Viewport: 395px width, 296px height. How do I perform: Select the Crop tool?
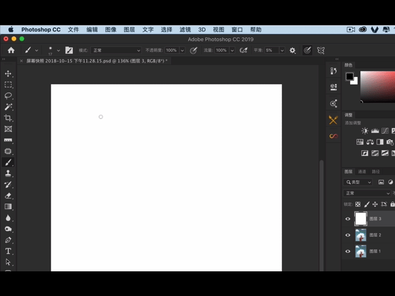tap(8, 118)
